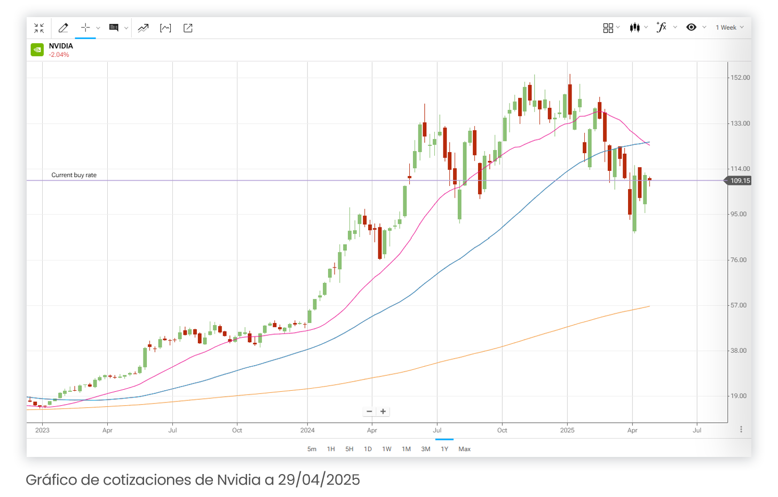
Task: Expand the comment tool dropdown arrow
Action: click(126, 28)
